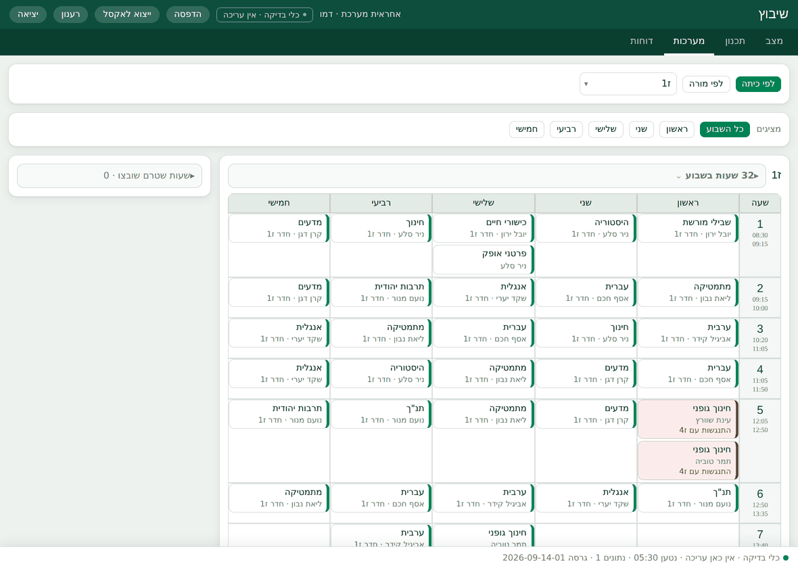Open חינוך lesson on Monday hour 3

coord(586,333)
